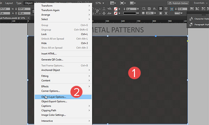Click the stroke weight stepper arrows
209x125 pixels.
tap(124, 9)
